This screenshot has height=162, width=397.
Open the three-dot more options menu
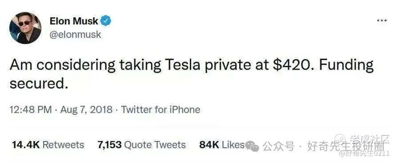pyautogui.click(x=382, y=21)
